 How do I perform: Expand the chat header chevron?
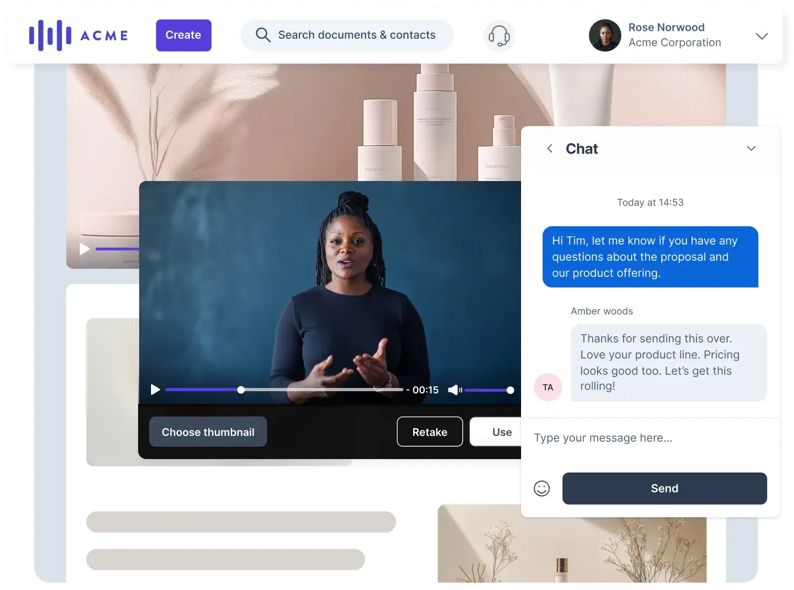pos(751,148)
